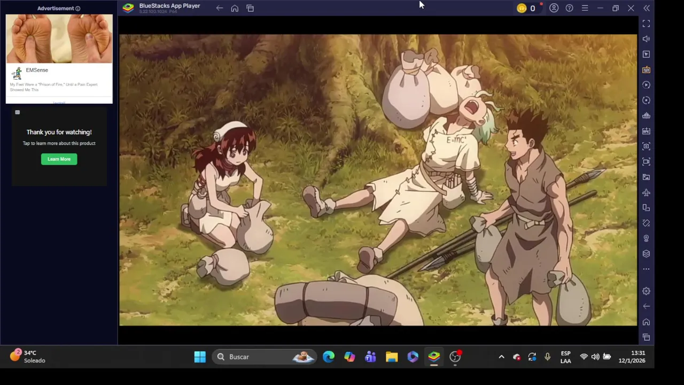Click the Android home icon in side toolbar
Screen dimensions: 684x385
click(x=646, y=322)
